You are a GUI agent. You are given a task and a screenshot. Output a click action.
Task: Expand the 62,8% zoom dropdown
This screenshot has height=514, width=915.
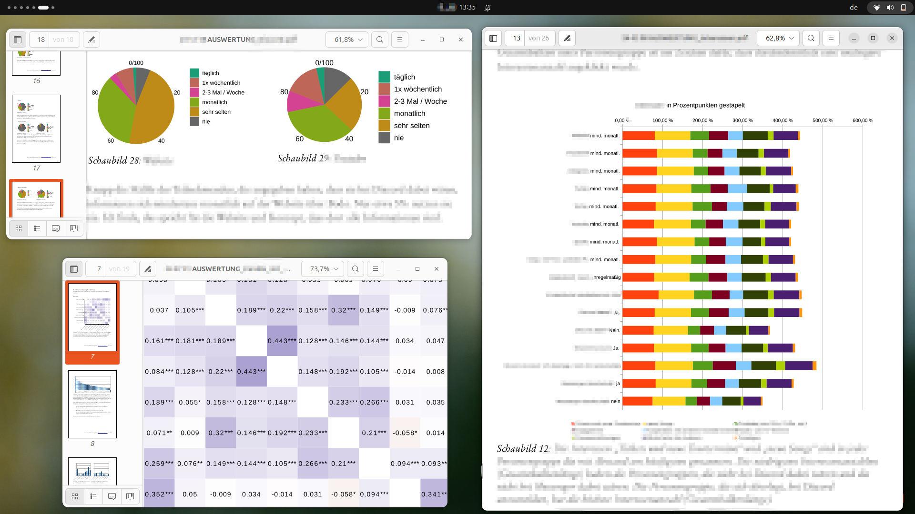click(778, 38)
